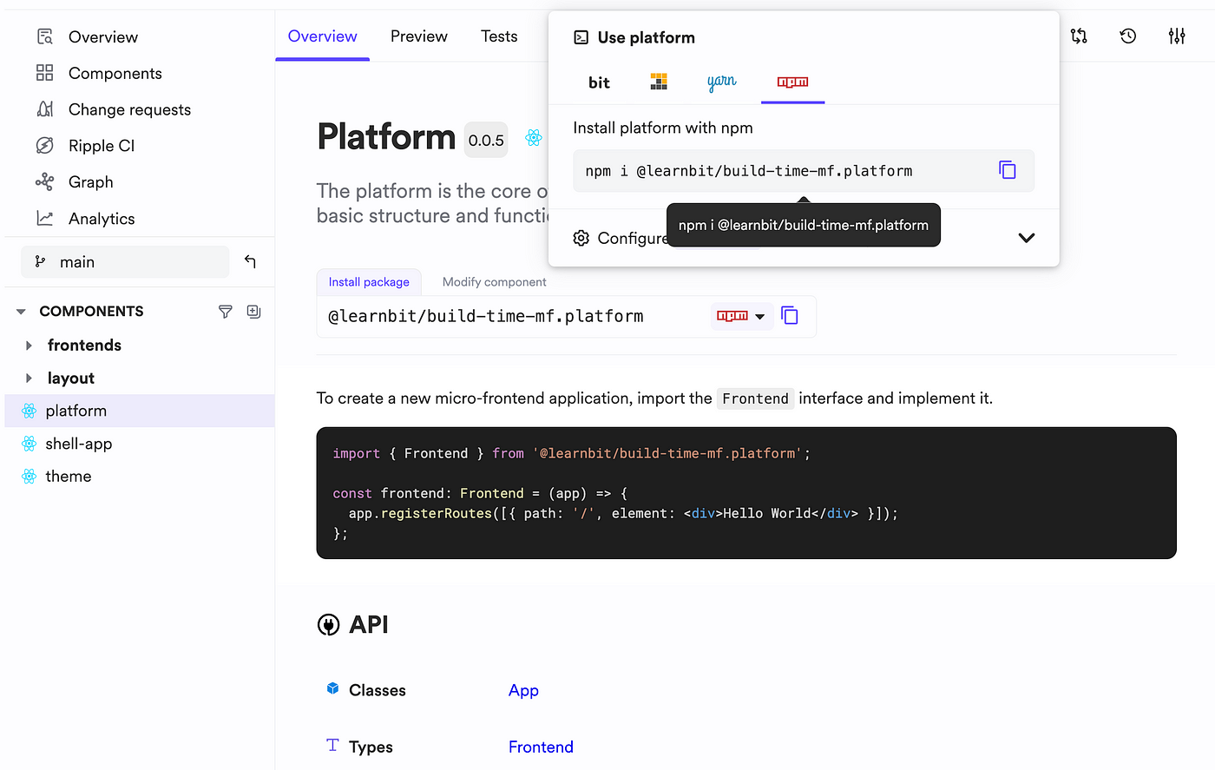1215x770 pixels.
Task: Open the Graph view
Action: (x=75, y=182)
